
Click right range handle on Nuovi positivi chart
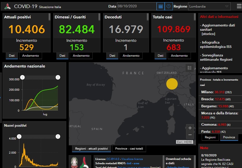58,137
